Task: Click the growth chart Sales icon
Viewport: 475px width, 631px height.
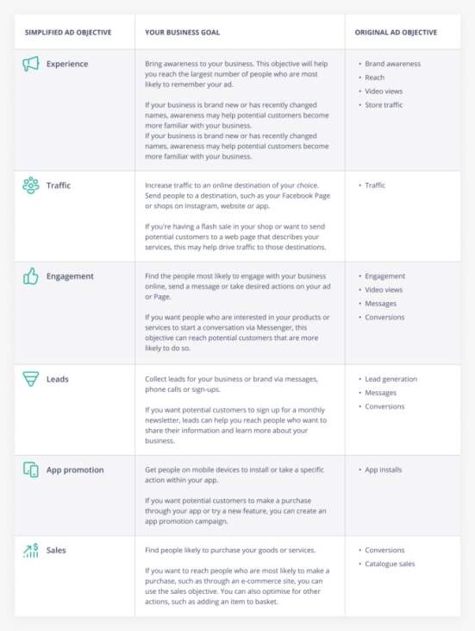Action: pos(31,550)
